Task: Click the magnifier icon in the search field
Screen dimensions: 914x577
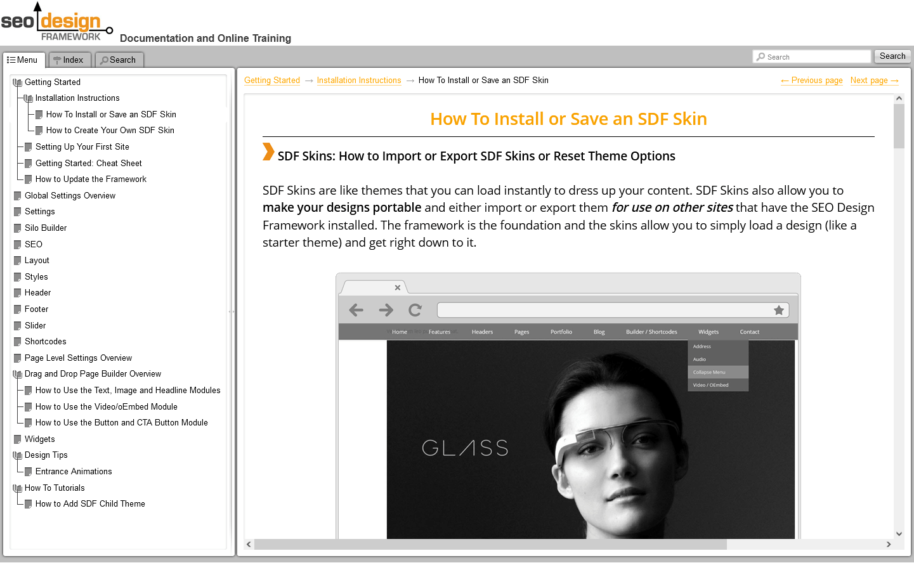Action: click(x=761, y=56)
